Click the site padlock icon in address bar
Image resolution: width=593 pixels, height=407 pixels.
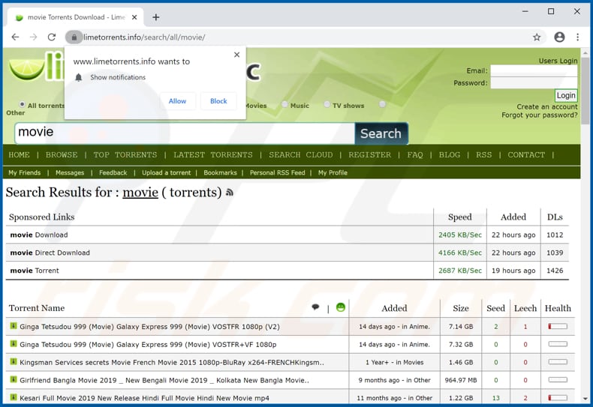74,37
